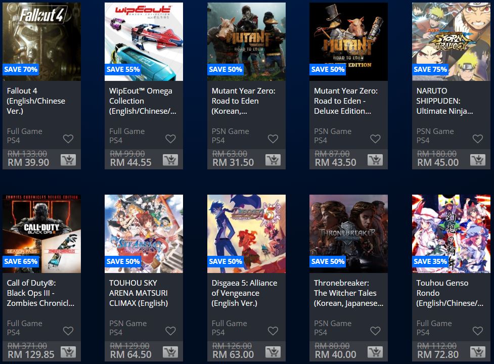
Task: Add Mutant Year Zero Deluxe Edition to cart
Action: click(x=375, y=160)
